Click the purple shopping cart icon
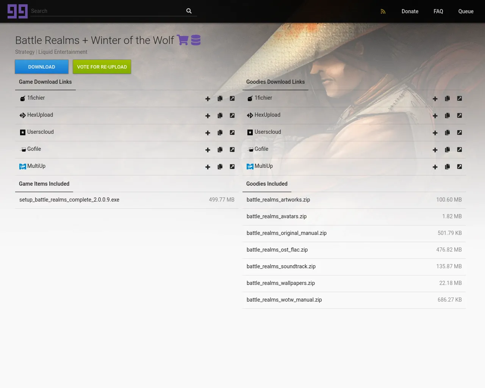This screenshot has height=388, width=485. pos(182,40)
